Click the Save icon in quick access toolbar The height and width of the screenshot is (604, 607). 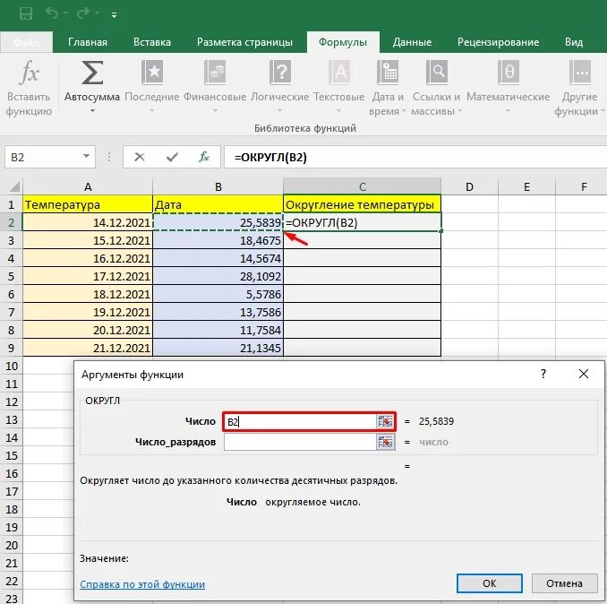click(x=26, y=14)
